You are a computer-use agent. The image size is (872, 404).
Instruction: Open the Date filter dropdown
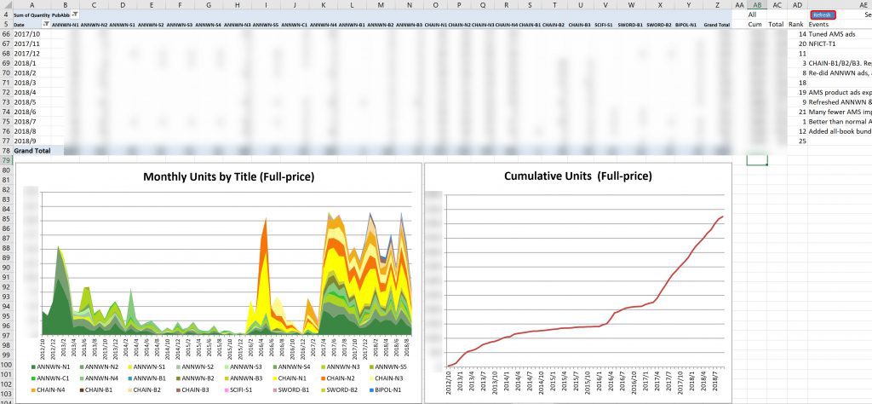pos(45,25)
